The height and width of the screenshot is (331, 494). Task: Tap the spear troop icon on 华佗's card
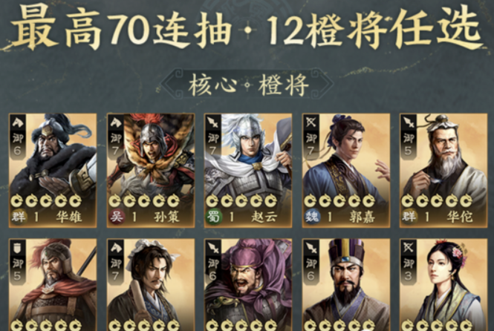[409, 122]
